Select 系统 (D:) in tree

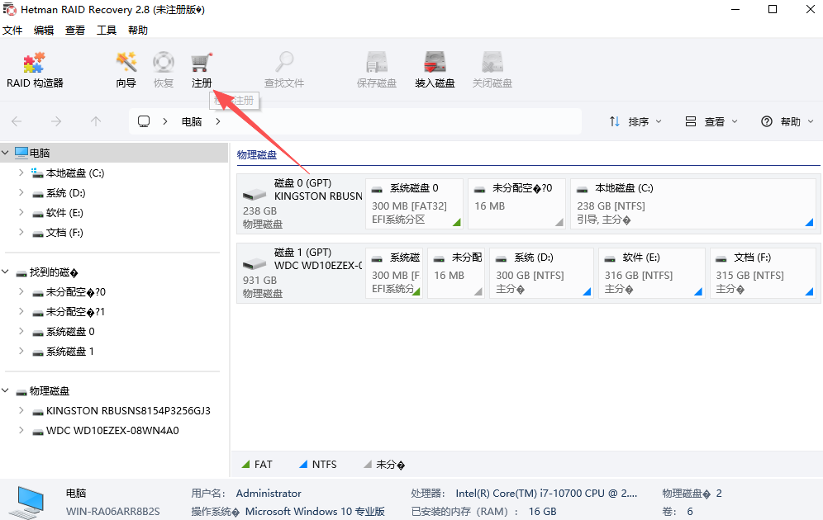[65, 193]
